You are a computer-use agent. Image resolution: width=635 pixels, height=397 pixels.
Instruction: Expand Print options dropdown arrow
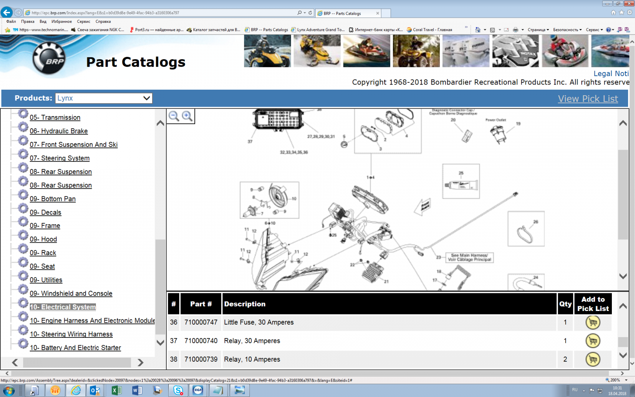pyautogui.click(x=523, y=30)
